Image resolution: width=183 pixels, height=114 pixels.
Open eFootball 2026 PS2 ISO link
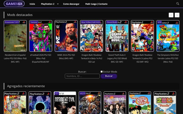pyautogui.click(x=41, y=58)
